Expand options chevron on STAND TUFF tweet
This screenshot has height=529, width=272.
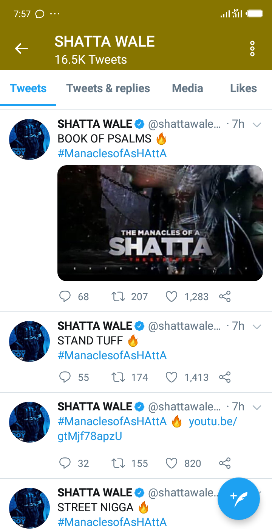tap(257, 326)
